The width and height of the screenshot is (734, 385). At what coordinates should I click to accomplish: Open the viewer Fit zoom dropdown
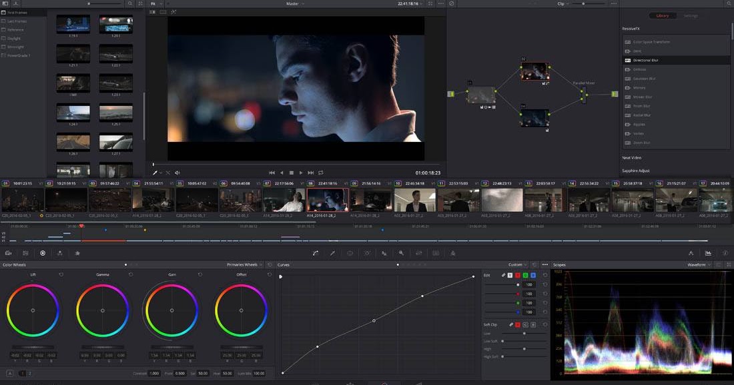(x=155, y=4)
